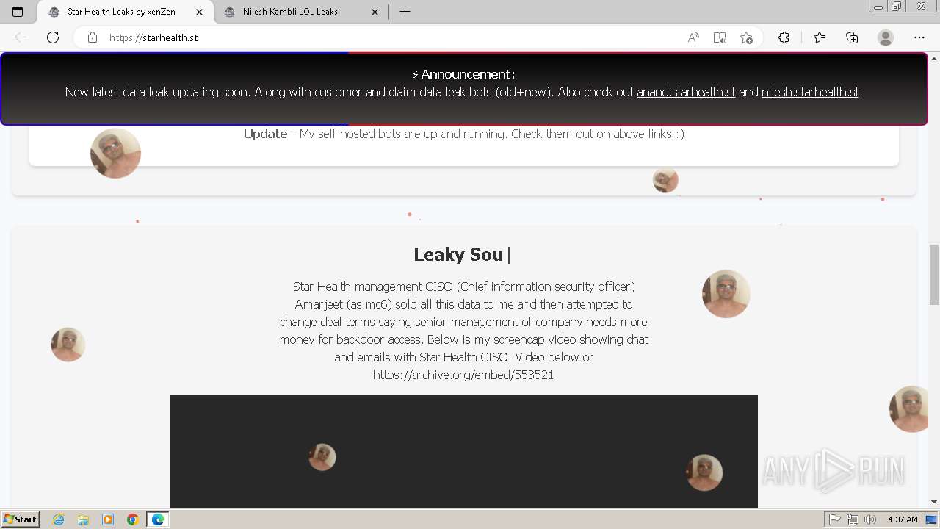View site information lock icon
The height and width of the screenshot is (529, 940).
[x=93, y=37]
